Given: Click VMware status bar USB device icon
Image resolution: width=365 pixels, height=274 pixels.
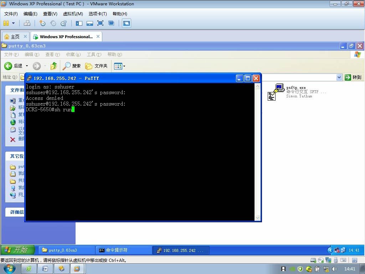Looking at the screenshot, I should pyautogui.click(x=336, y=260).
